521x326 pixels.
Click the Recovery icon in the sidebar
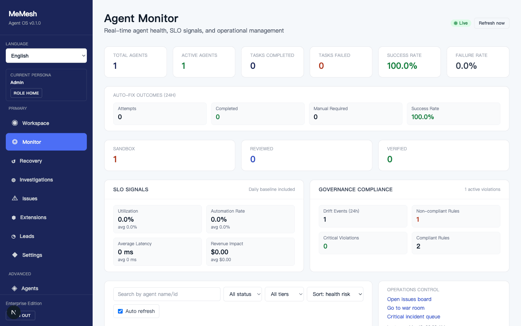(x=13, y=161)
